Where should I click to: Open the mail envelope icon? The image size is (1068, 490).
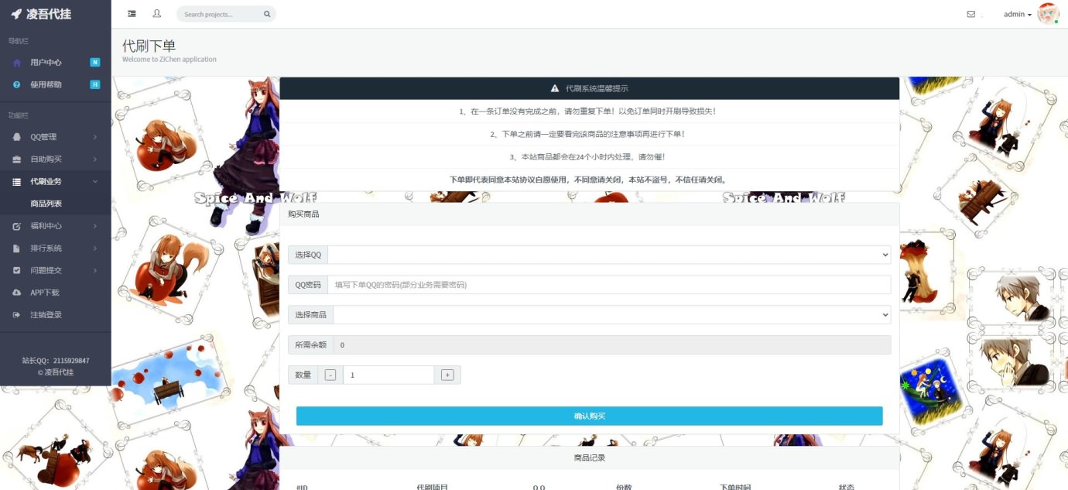(970, 14)
